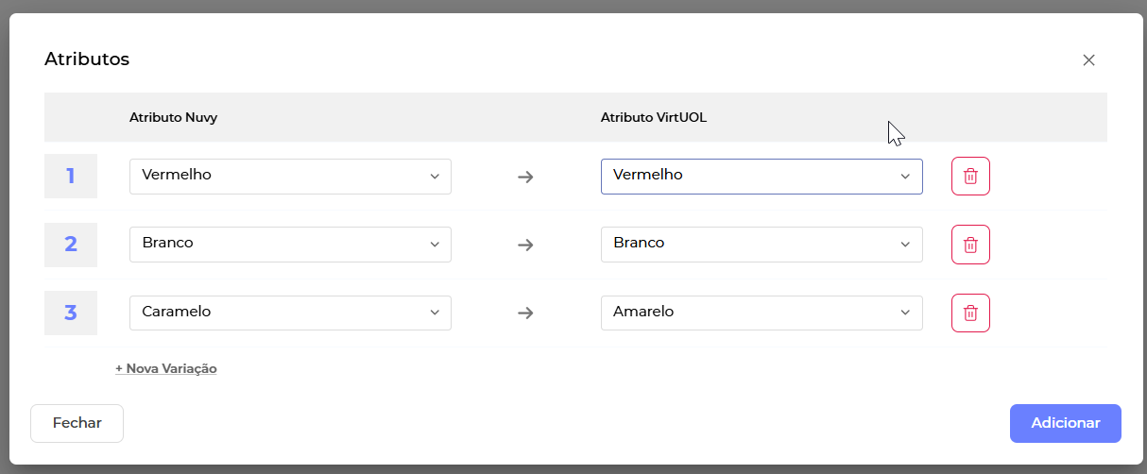Open VirtUOL dropdown showing Amarelo
Image resolution: width=1147 pixels, height=474 pixels.
click(x=762, y=313)
